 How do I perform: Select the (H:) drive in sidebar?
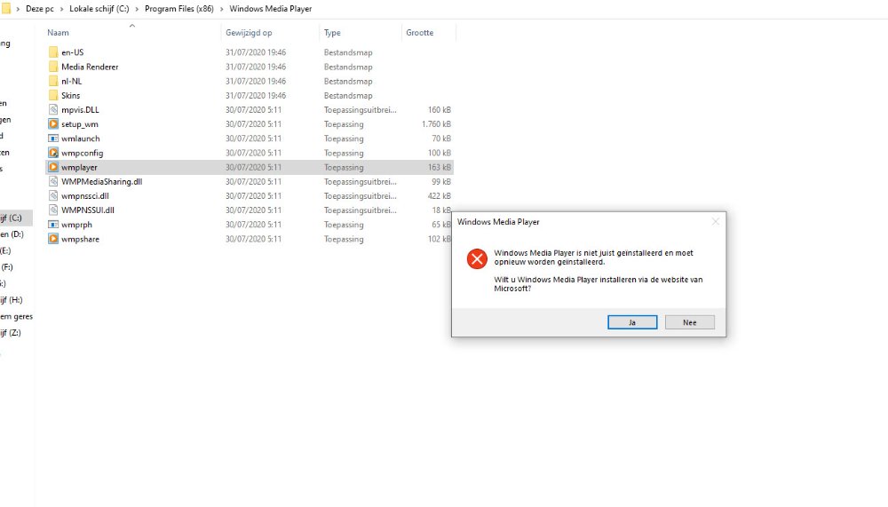12,299
